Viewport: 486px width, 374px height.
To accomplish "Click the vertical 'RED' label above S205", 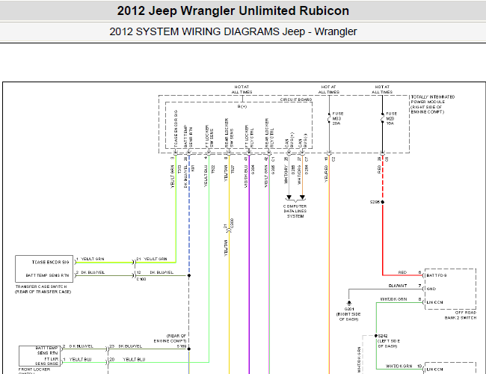I will [x=379, y=169].
